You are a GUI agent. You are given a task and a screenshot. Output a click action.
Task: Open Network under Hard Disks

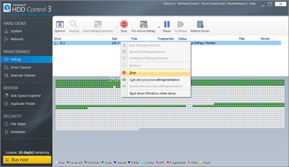pyautogui.click(x=26, y=39)
